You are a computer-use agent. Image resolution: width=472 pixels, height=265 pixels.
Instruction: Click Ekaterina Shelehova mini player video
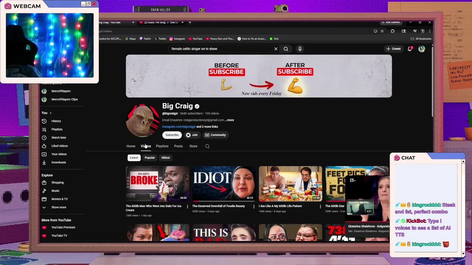click(x=367, y=199)
